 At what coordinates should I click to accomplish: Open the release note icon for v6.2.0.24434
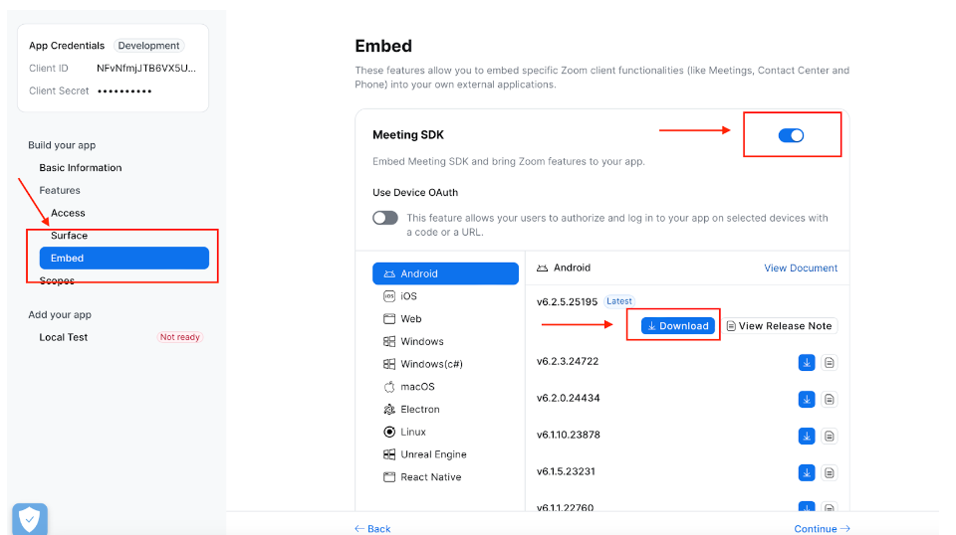(830, 400)
